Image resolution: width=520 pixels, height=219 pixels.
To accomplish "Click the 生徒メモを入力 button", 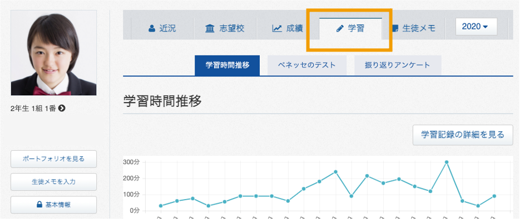I will click(x=54, y=182).
